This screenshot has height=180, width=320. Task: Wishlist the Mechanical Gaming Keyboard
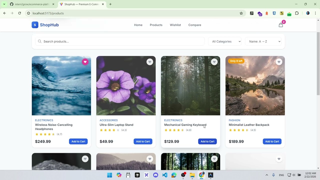[214, 62]
